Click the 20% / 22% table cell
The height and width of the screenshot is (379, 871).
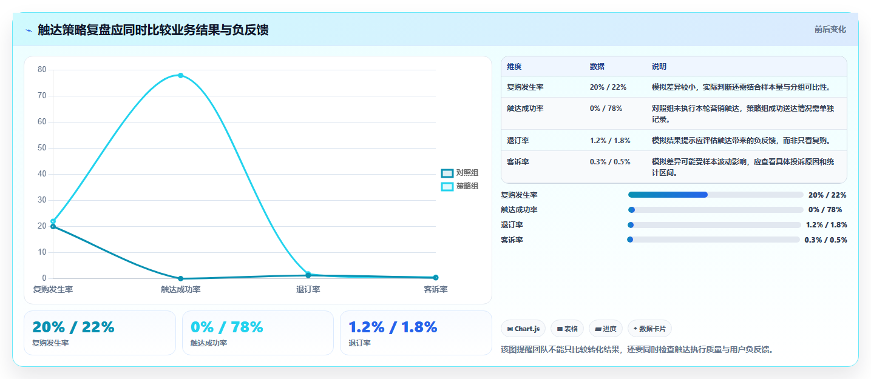coord(608,87)
